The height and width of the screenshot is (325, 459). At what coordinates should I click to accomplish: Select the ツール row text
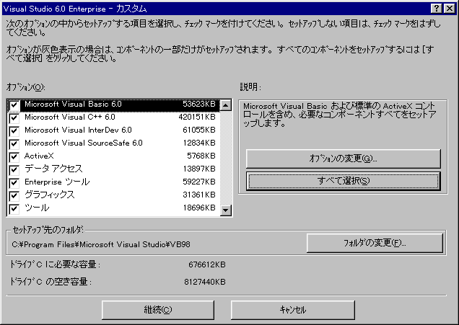[x=37, y=208]
